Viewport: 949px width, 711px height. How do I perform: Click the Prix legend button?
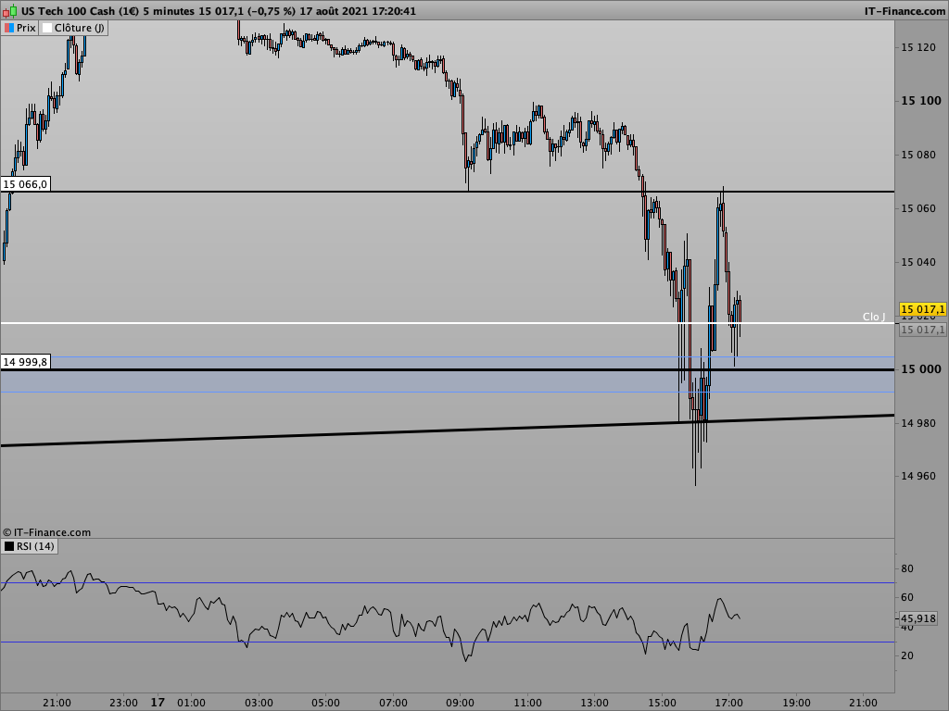point(20,28)
